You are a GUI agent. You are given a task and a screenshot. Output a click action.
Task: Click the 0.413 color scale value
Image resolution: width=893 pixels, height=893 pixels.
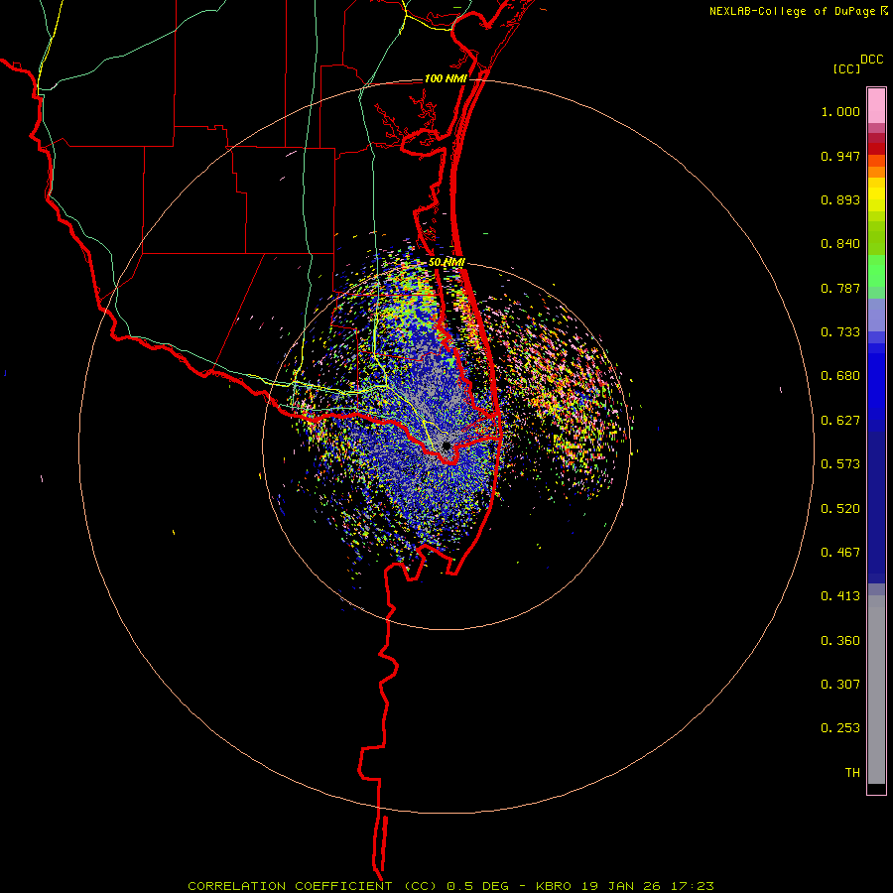[x=840, y=596]
